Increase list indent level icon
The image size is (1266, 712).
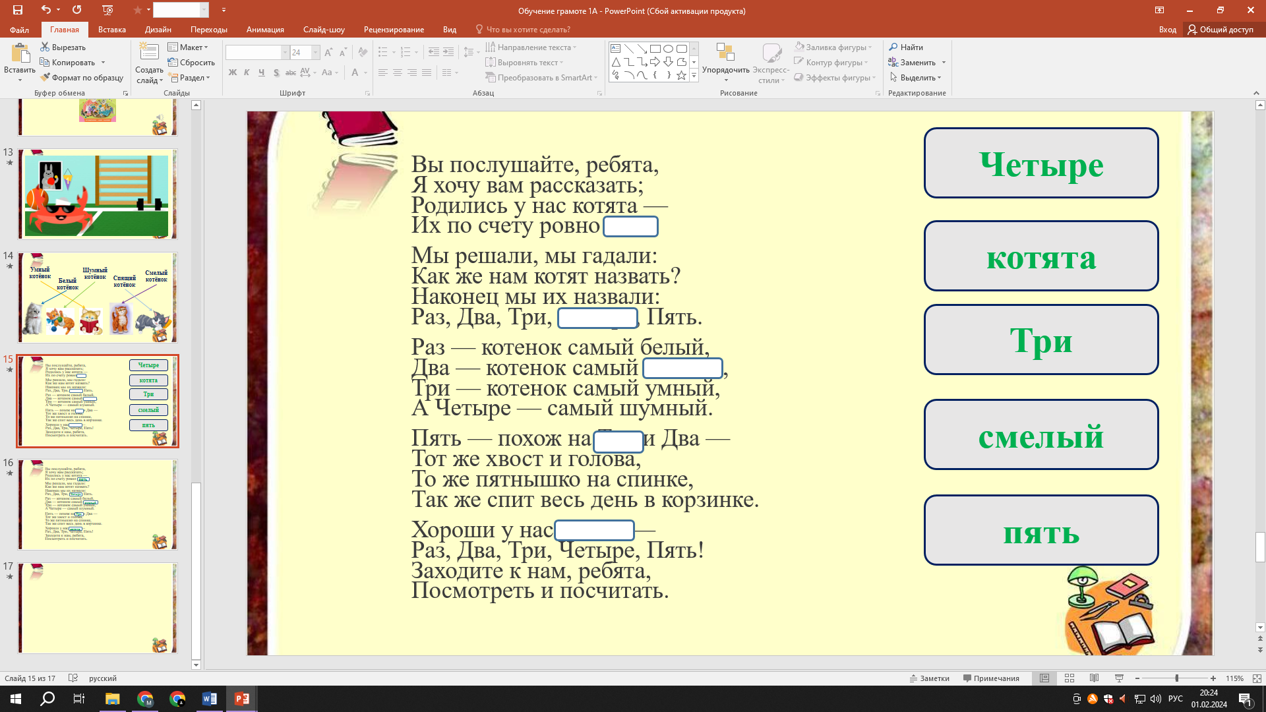point(448,52)
